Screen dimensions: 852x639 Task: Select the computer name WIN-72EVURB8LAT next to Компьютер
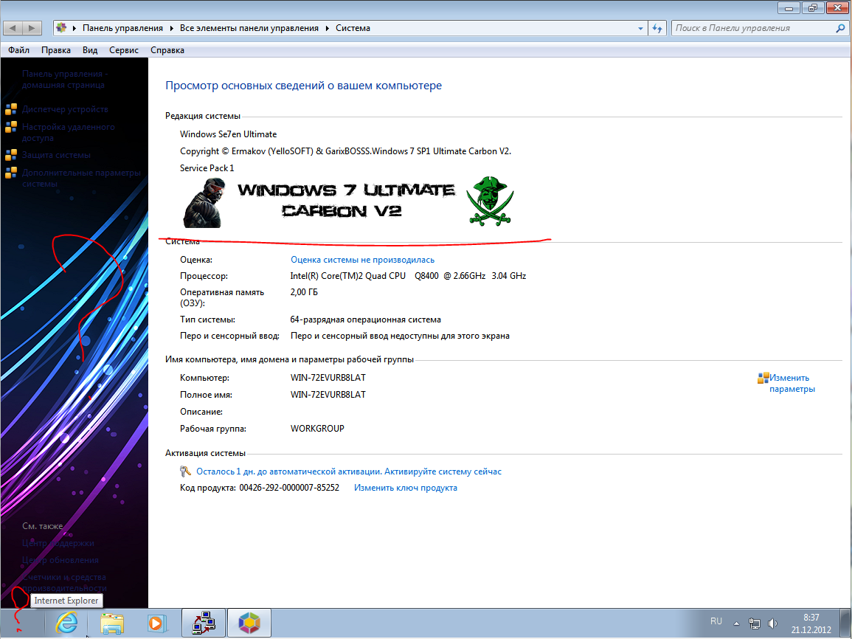328,378
